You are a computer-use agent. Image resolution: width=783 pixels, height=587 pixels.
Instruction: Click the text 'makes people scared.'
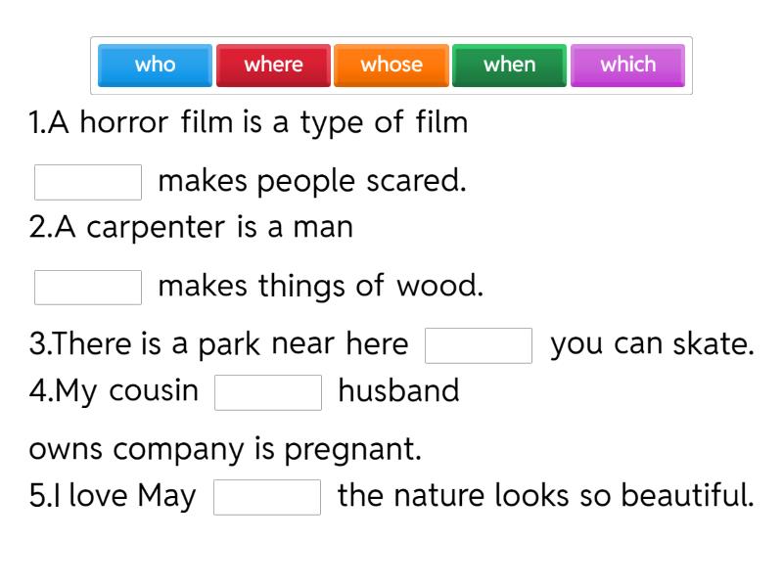311,181
